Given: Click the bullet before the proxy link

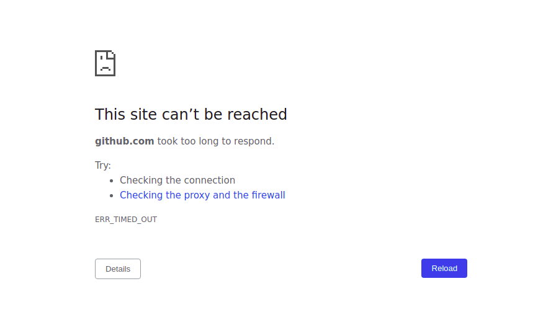Looking at the screenshot, I should click(x=111, y=196).
